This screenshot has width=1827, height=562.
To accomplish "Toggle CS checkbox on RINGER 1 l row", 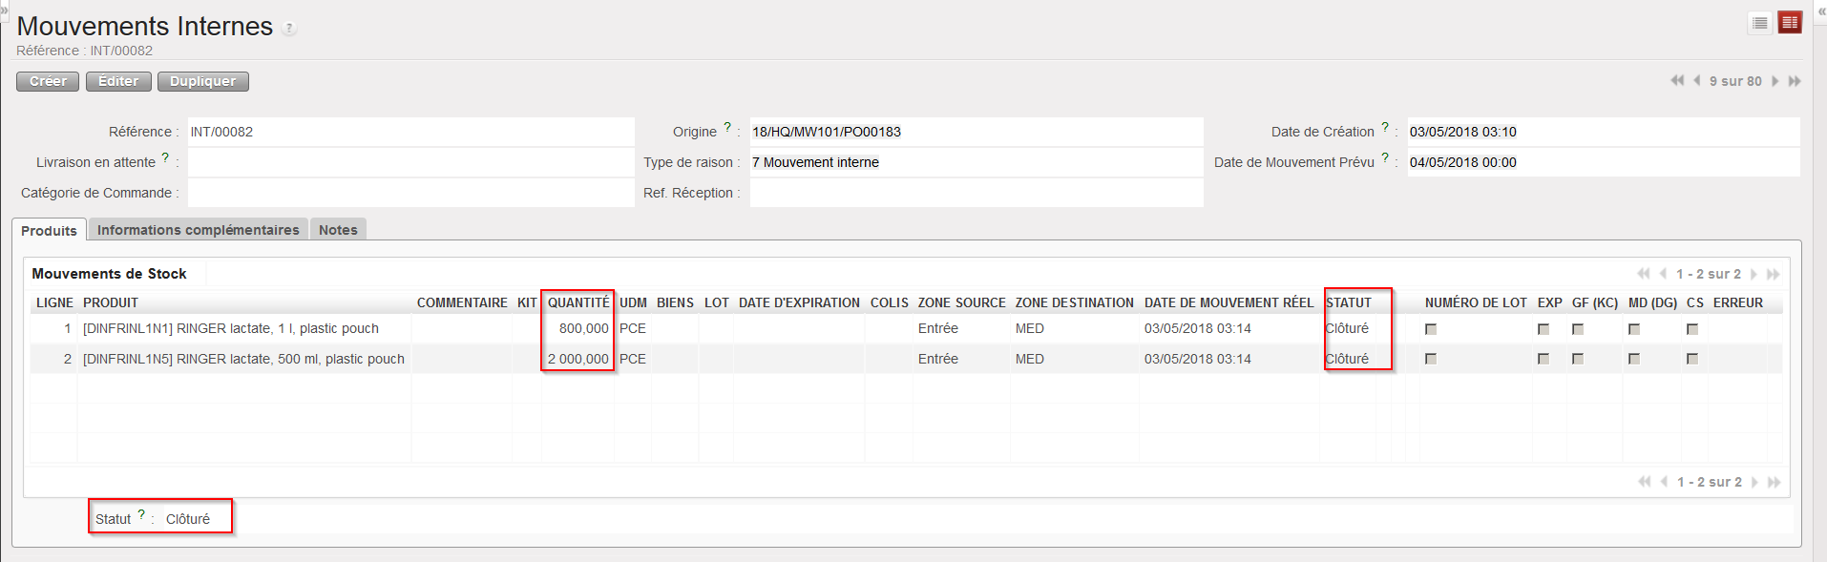I will (1692, 329).
